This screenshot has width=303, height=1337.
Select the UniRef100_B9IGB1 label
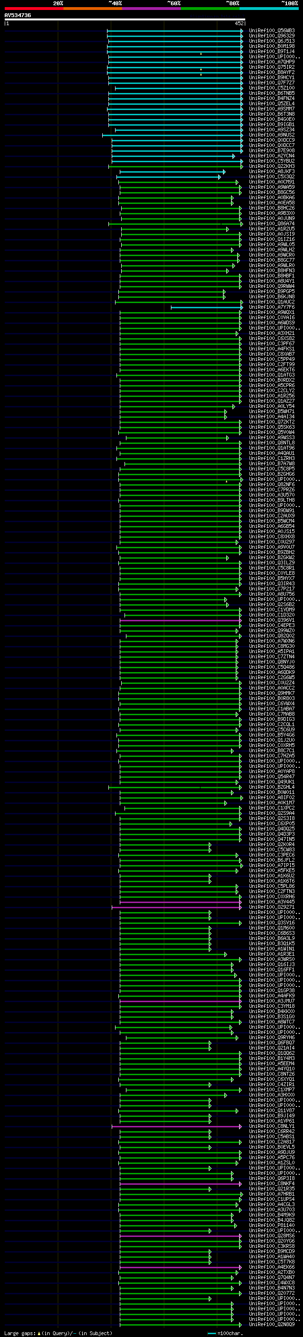pos(272,125)
